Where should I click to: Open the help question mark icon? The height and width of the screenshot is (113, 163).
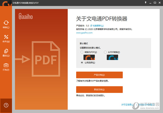[6, 105]
